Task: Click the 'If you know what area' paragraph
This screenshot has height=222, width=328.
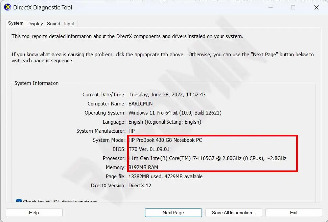Action: 163,58
